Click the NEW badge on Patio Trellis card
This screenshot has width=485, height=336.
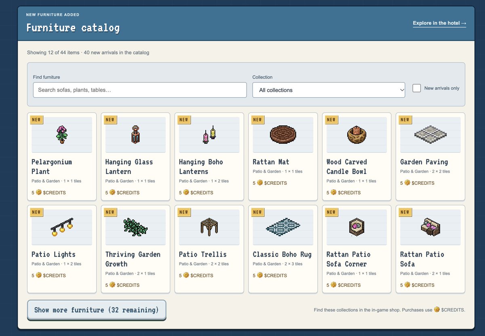(x=184, y=212)
